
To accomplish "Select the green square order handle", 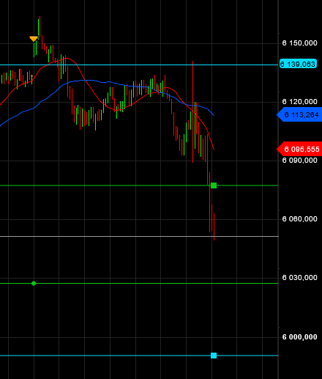I will pos(214,185).
